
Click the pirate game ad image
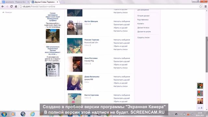(x=53, y=36)
